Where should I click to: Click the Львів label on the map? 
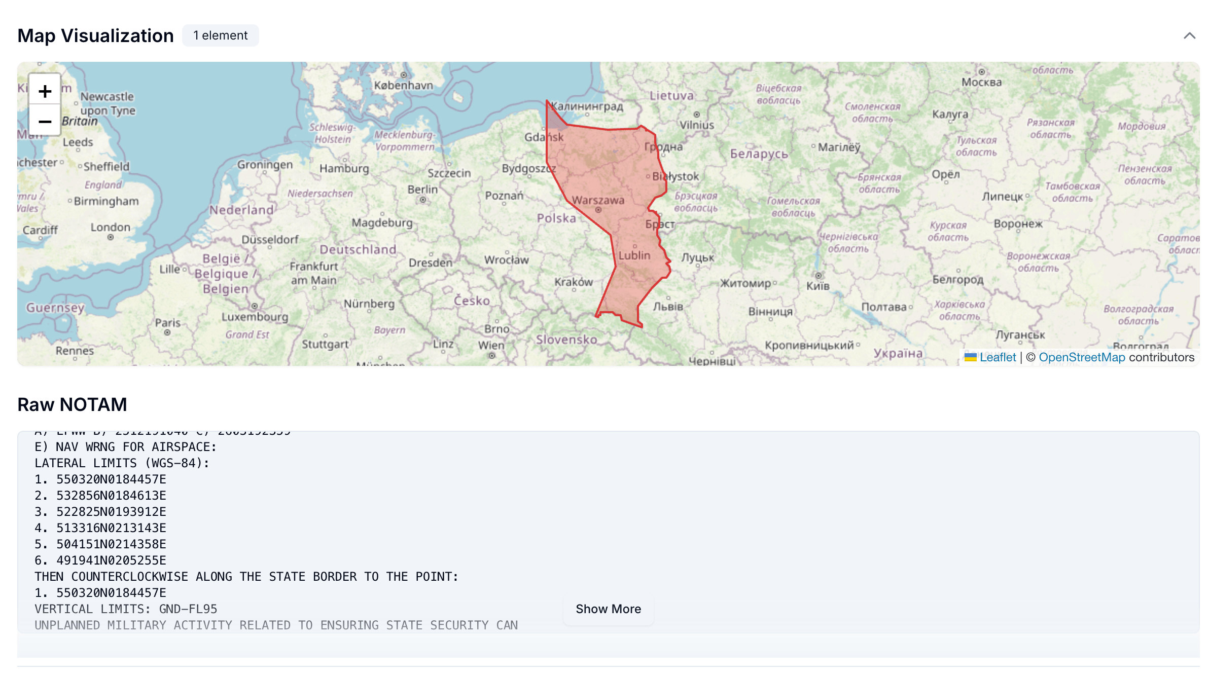click(668, 307)
